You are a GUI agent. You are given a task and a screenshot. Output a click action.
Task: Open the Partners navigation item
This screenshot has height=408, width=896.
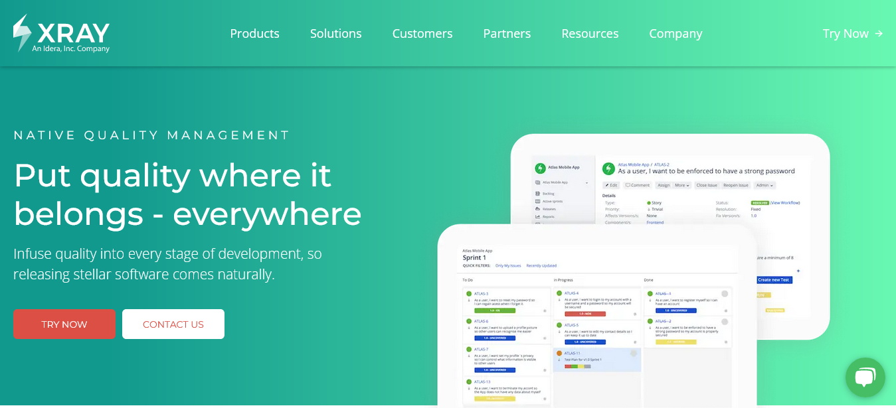coord(507,34)
